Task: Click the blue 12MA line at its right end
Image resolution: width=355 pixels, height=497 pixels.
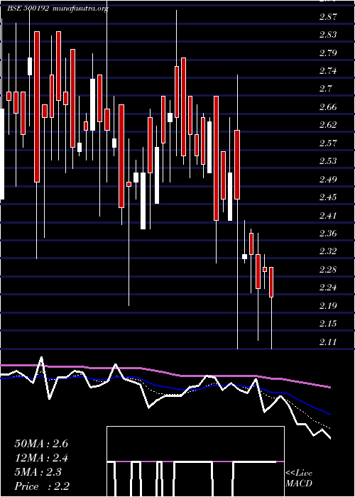Action: coord(329,414)
